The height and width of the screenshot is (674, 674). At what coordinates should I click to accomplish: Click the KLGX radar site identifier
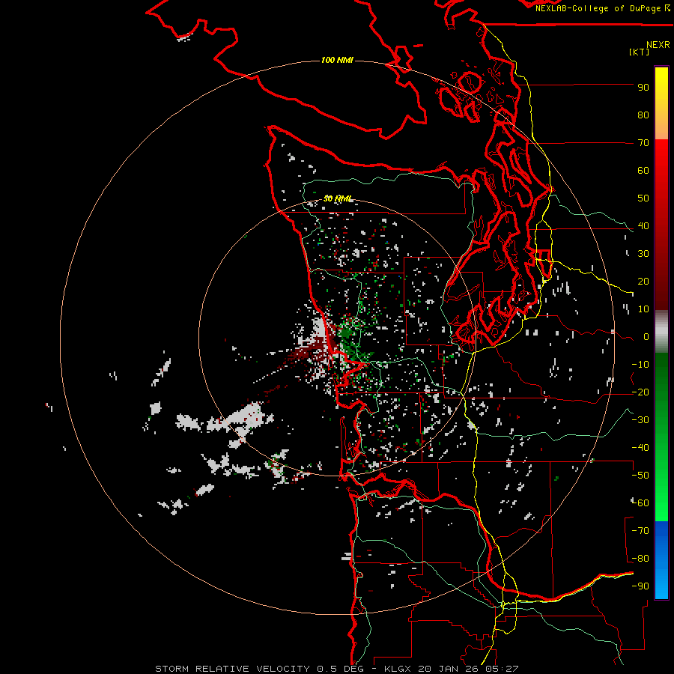click(398, 669)
